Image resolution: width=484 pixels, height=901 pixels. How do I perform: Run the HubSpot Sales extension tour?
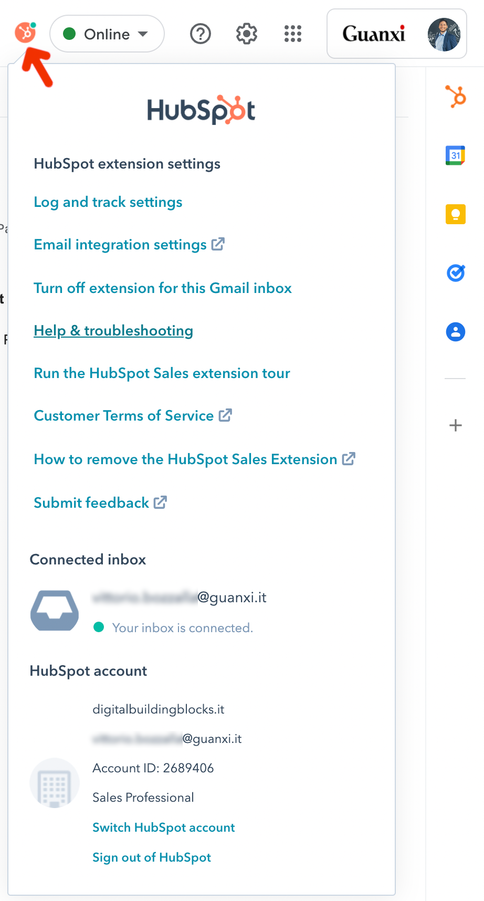pyautogui.click(x=161, y=373)
